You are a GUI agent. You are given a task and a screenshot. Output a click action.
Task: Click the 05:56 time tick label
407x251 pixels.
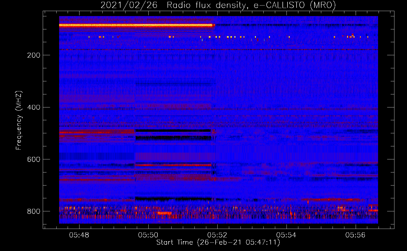point(355,235)
